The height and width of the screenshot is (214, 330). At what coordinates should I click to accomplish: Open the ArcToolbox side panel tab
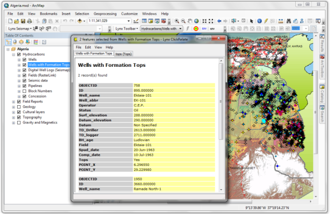coord(322,67)
